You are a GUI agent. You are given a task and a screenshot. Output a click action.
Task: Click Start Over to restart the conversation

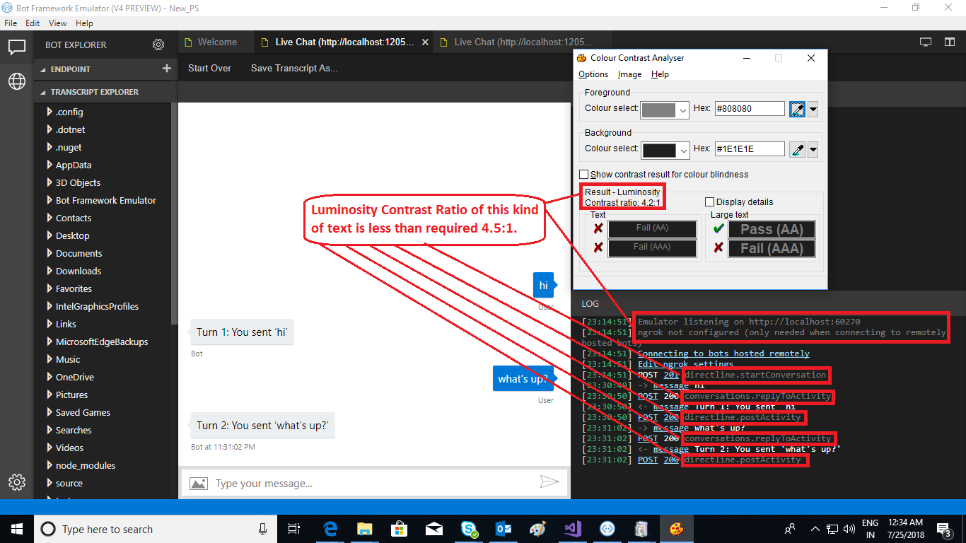(209, 68)
